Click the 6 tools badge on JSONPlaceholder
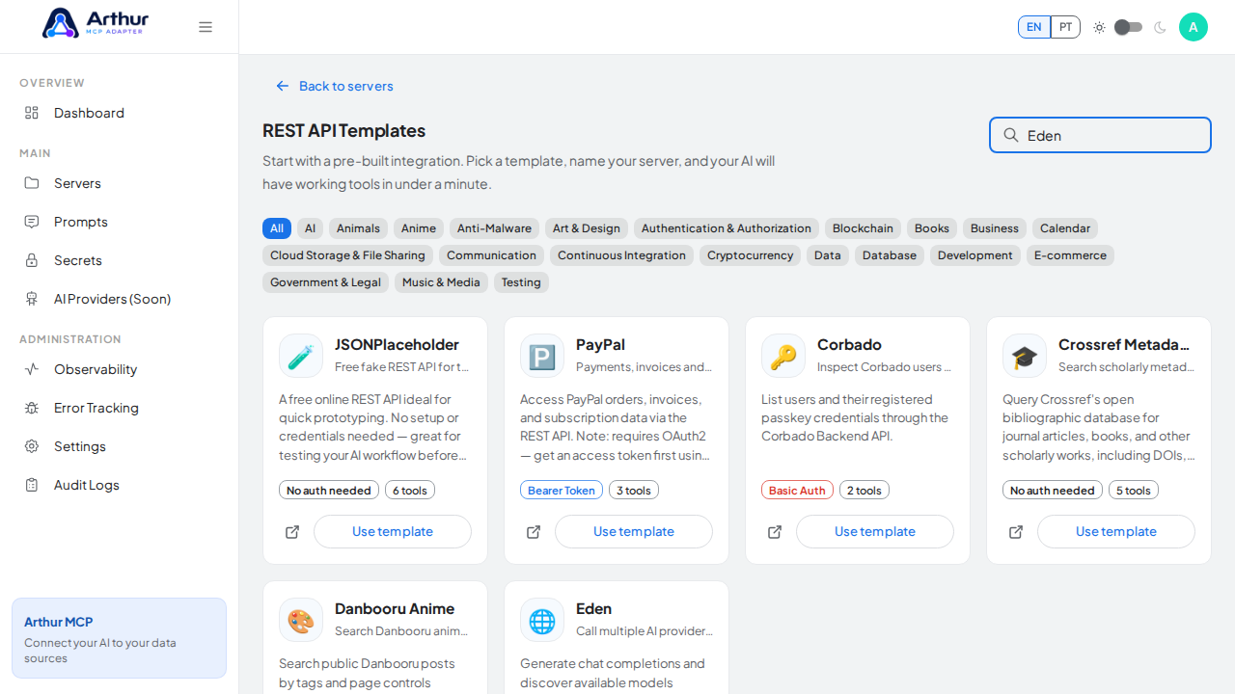 coord(410,491)
